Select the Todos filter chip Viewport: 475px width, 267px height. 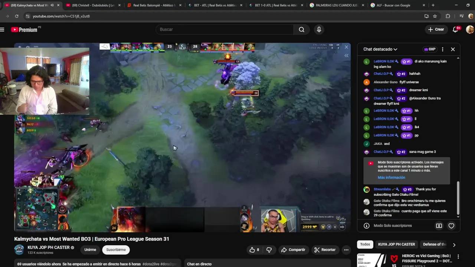(x=365, y=244)
